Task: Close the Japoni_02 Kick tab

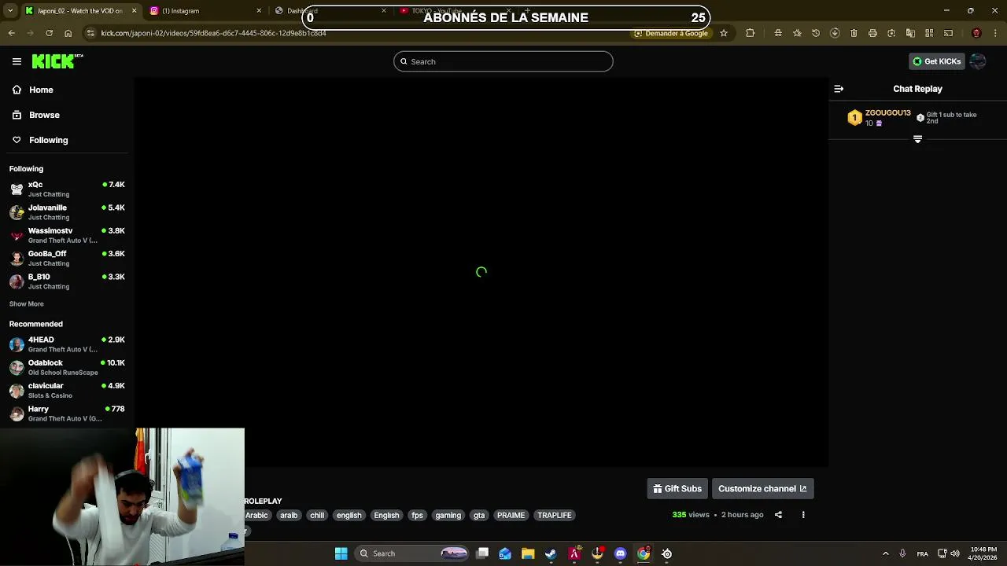Action: (x=134, y=11)
